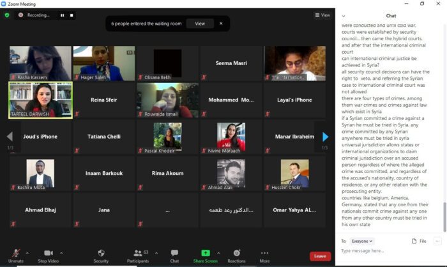
Task: Open the More options ellipsis in toolbar
Action: coord(264,256)
